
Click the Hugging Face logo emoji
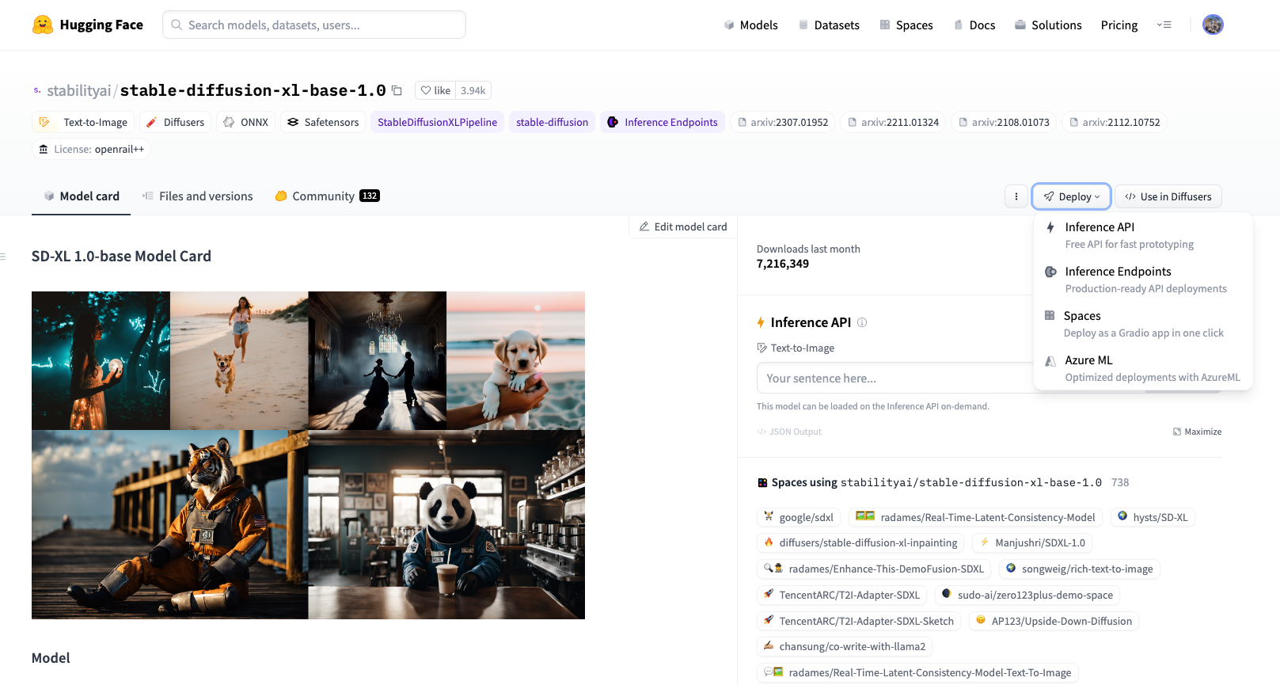[x=43, y=25]
